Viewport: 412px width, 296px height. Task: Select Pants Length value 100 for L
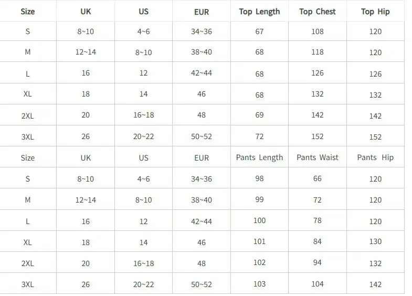click(x=259, y=220)
